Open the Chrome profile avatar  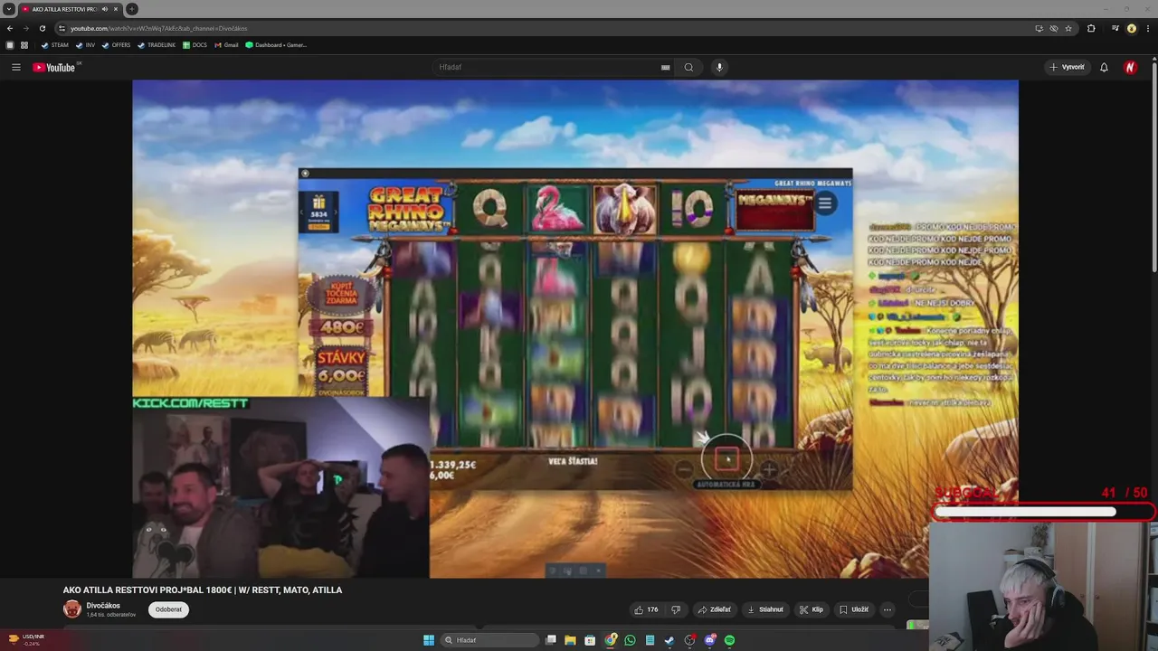[x=1132, y=28]
